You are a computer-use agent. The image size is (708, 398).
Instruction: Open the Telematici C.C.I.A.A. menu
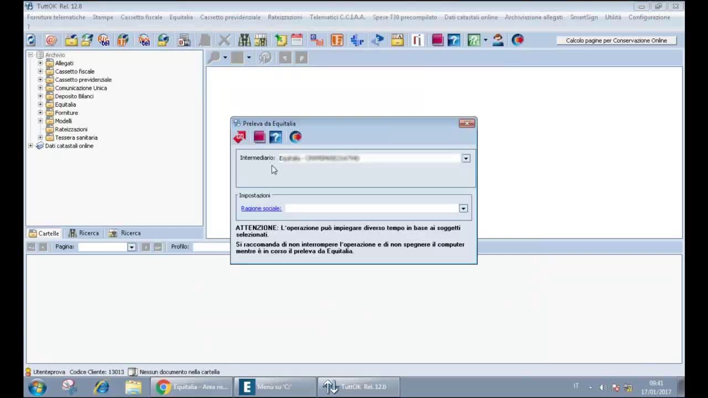pyautogui.click(x=337, y=17)
